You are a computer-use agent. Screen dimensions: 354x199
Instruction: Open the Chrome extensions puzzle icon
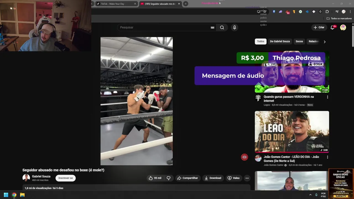(327, 12)
